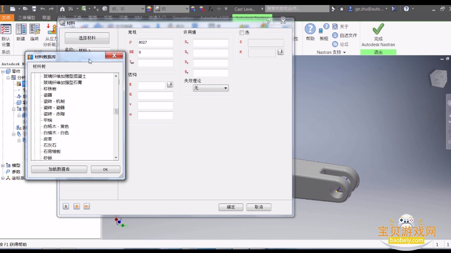Select 珍珠岩 in material tree
Viewport: 451px width, 253px height.
pos(50,89)
